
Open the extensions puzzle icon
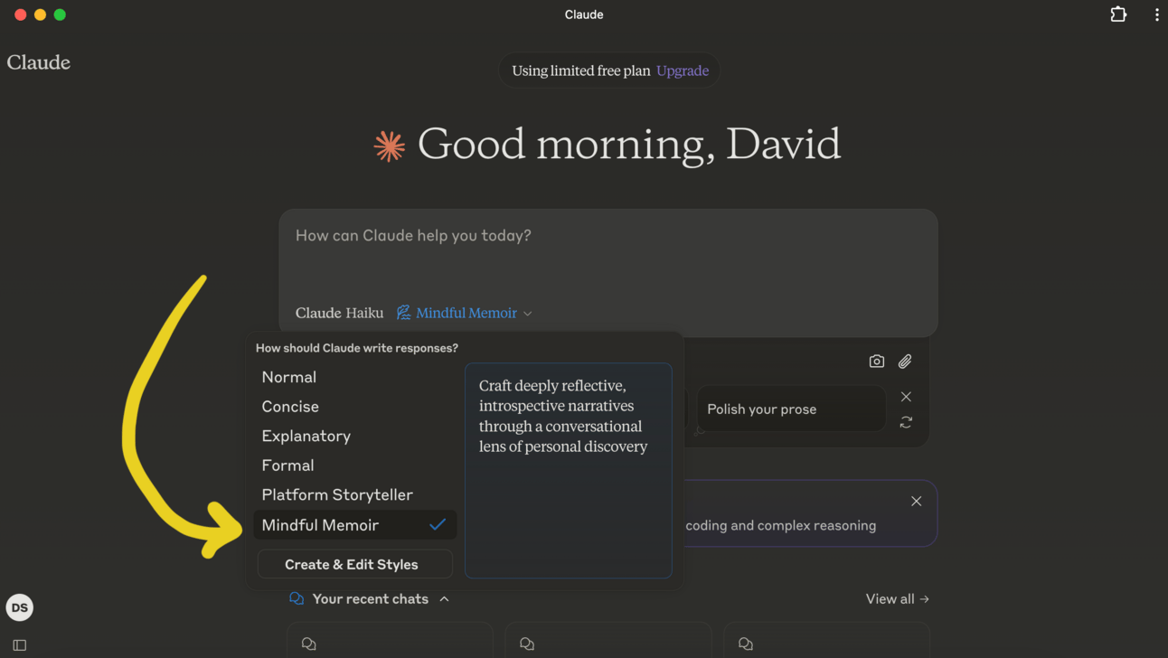pyautogui.click(x=1118, y=14)
